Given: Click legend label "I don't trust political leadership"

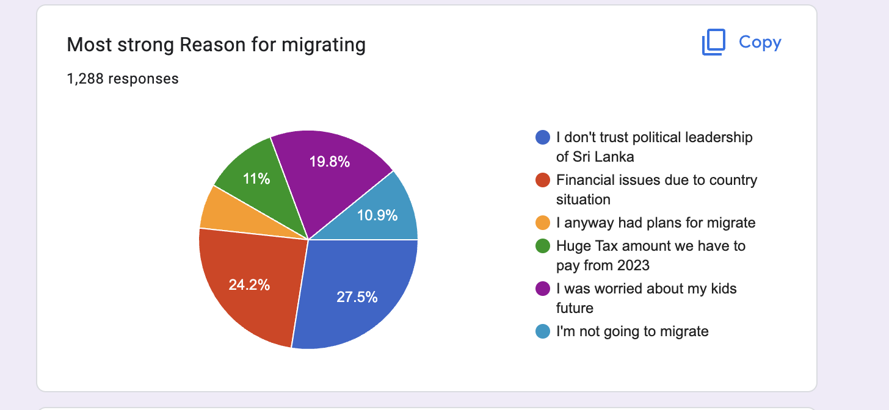Looking at the screenshot, I should click(x=655, y=147).
